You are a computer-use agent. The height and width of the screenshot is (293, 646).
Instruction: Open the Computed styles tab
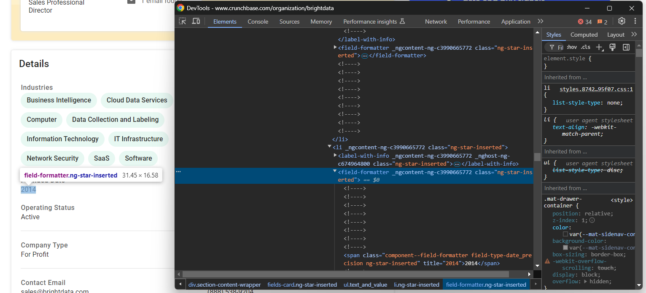click(584, 35)
